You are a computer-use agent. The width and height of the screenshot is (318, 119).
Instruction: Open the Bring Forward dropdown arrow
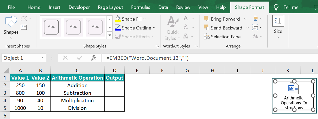point(245,19)
